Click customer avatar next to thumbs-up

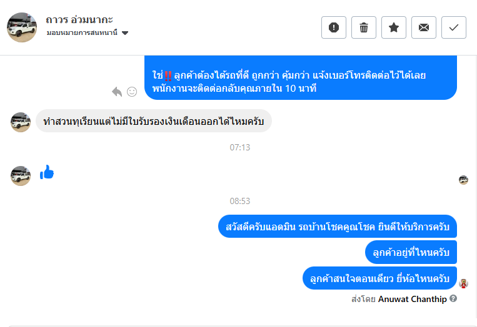21,175
